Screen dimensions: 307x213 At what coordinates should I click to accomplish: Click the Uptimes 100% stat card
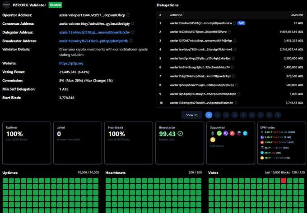pos(27,143)
